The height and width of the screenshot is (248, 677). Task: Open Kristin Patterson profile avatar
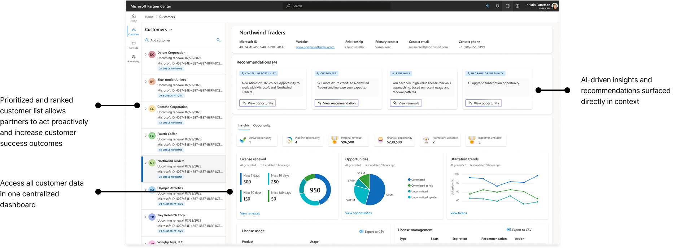[x=555, y=6]
